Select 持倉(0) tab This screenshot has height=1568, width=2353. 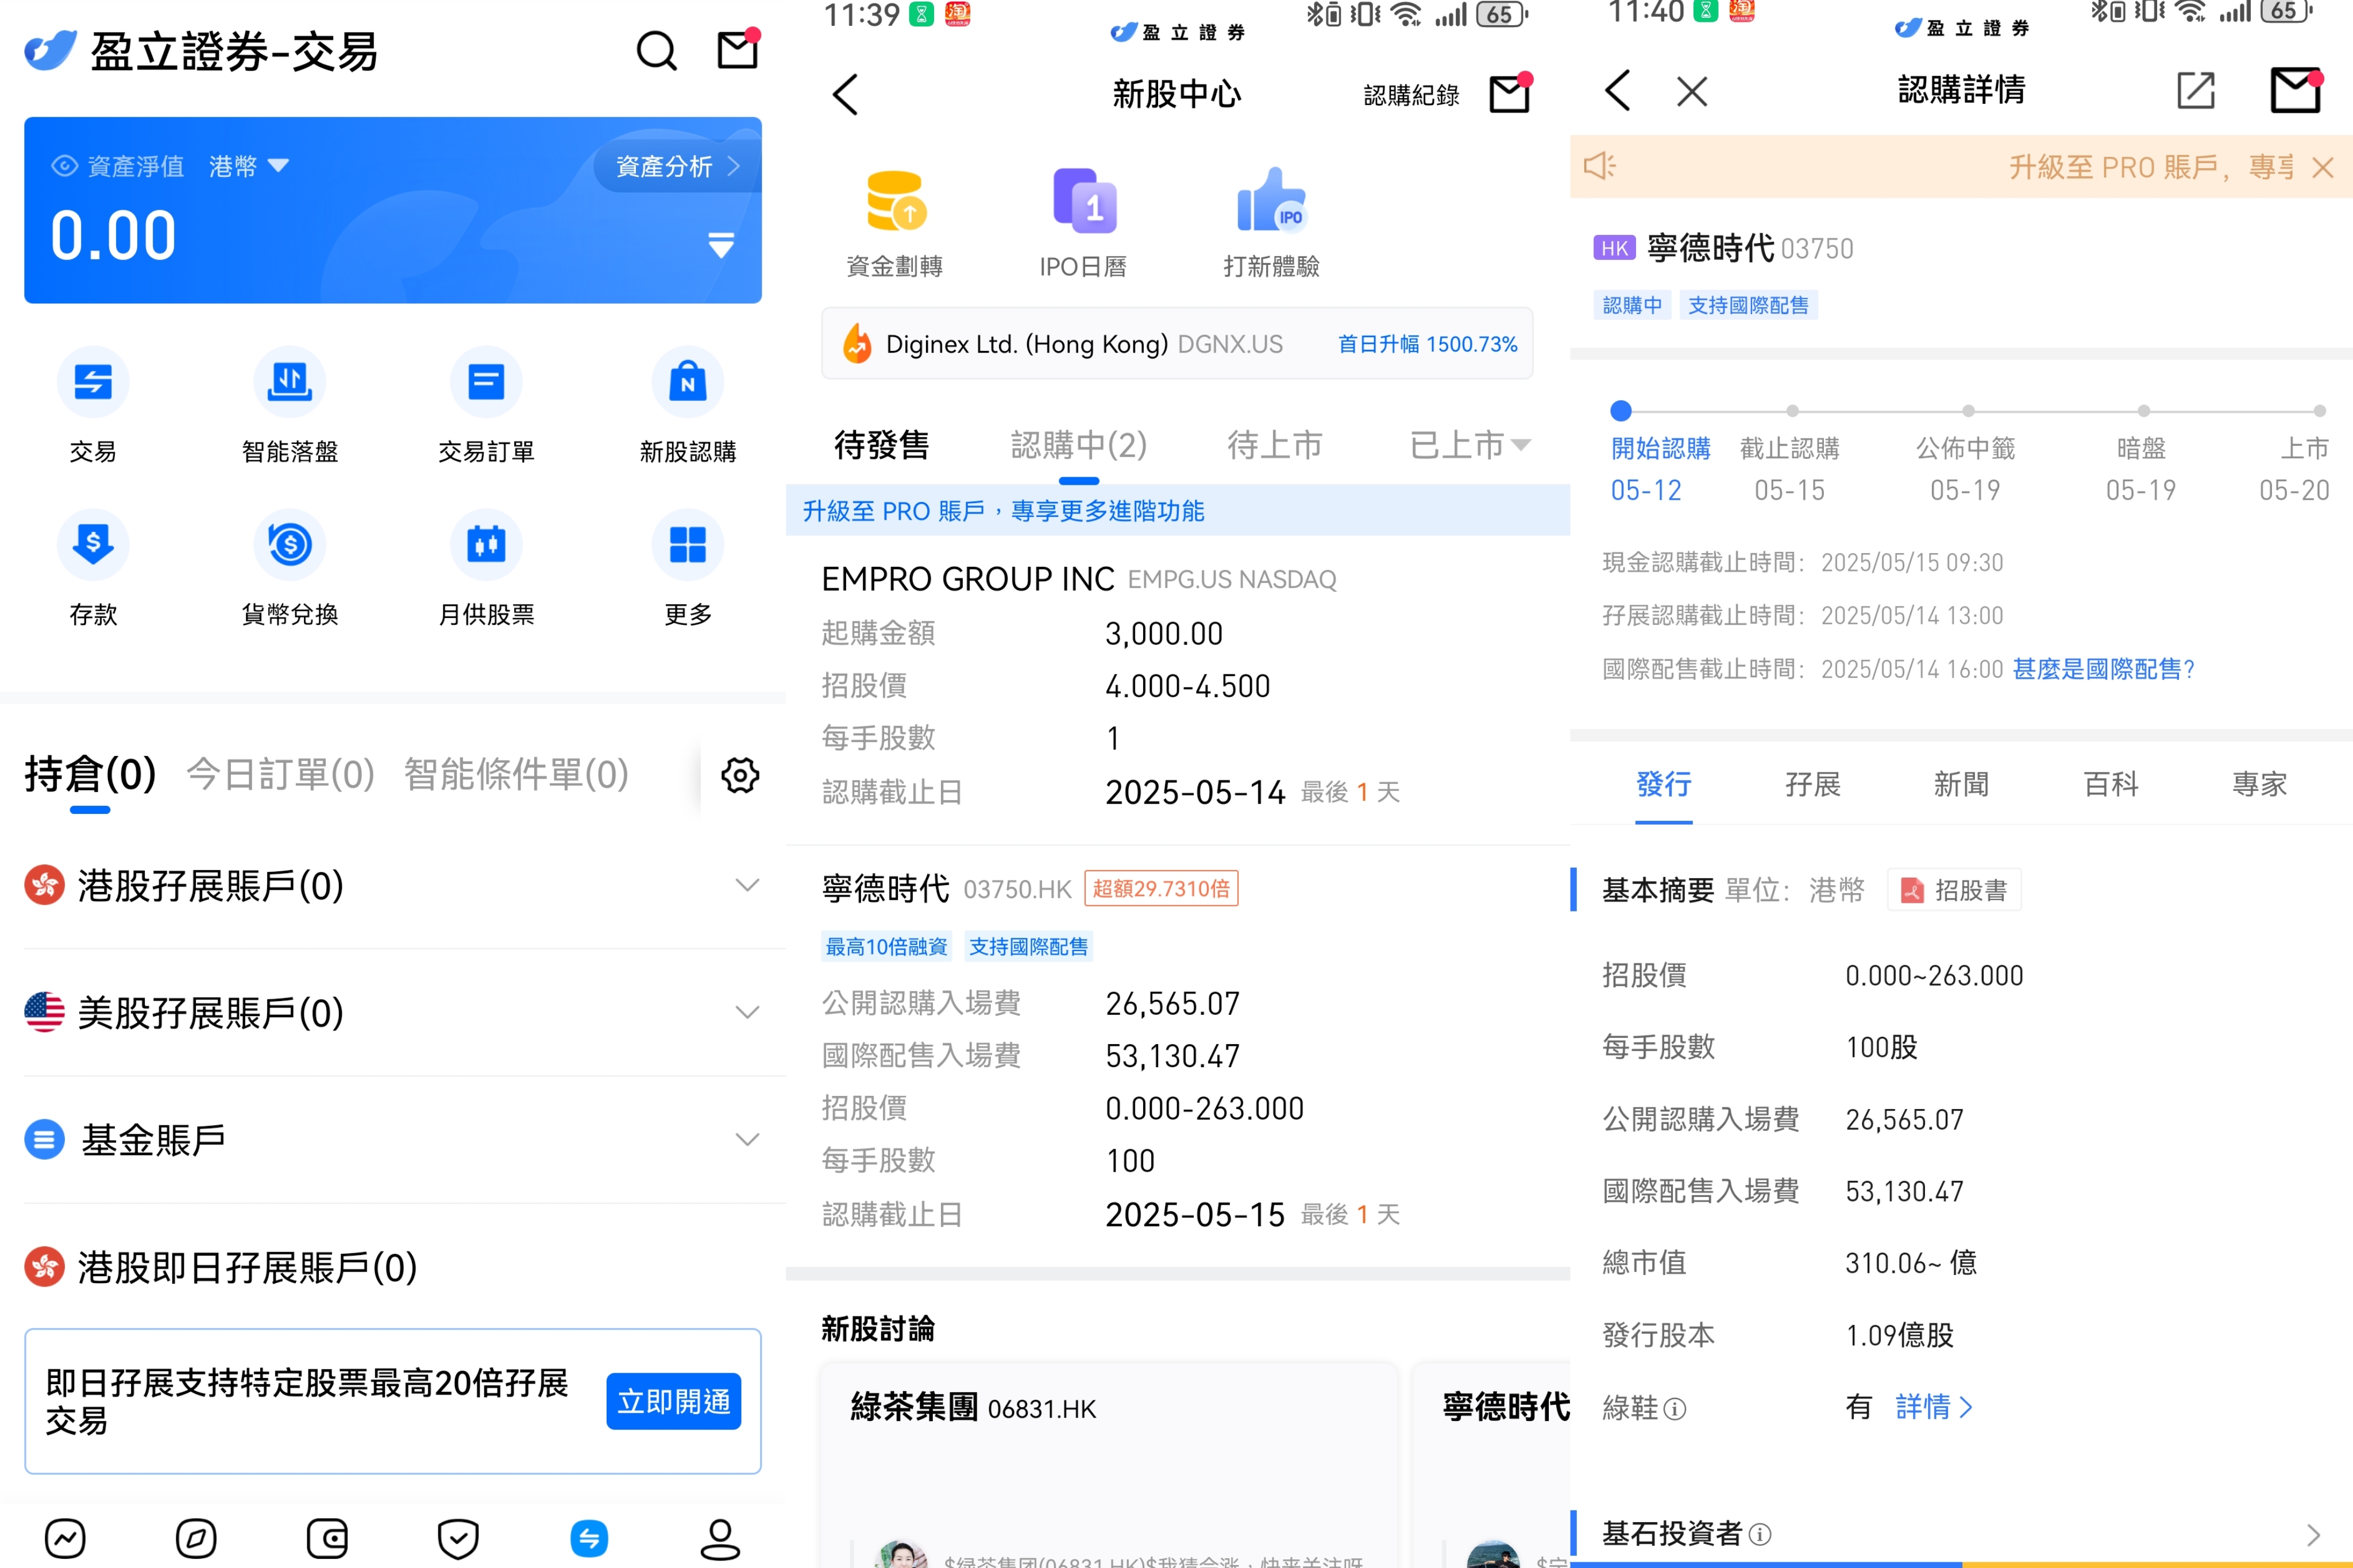[x=90, y=775]
